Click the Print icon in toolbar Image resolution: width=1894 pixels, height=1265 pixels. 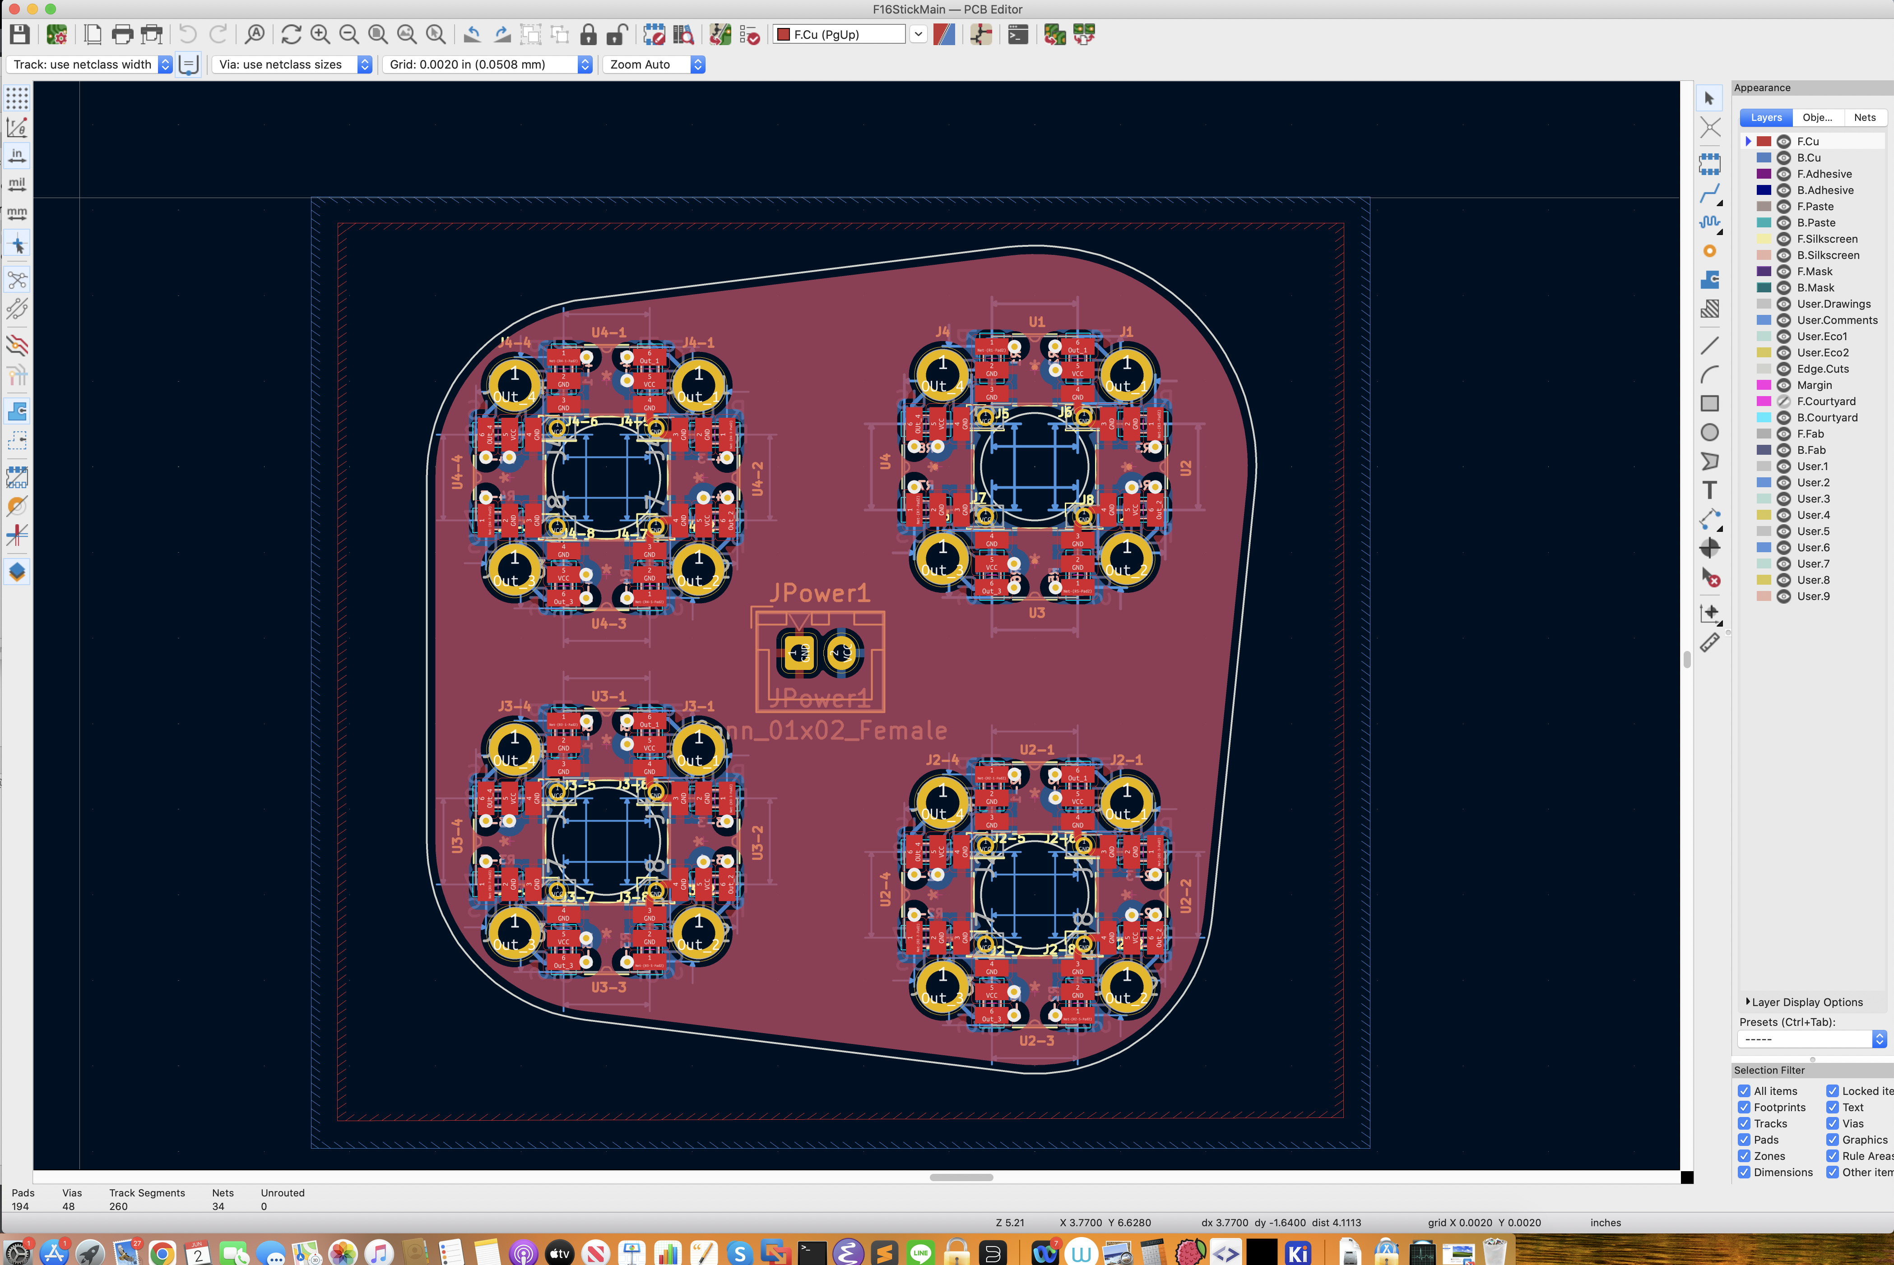pos(123,35)
